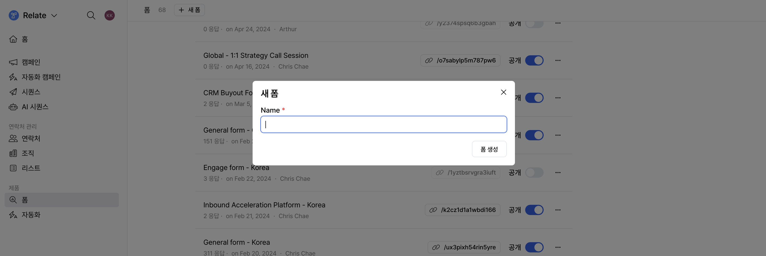Disable 공개 for Inbound Acceleration Platform - Korea
Image resolution: width=766 pixels, height=256 pixels.
(x=534, y=210)
